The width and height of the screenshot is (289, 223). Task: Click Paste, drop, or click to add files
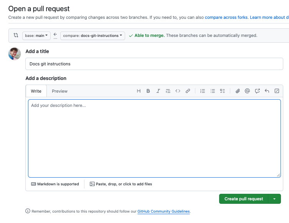[121, 184]
